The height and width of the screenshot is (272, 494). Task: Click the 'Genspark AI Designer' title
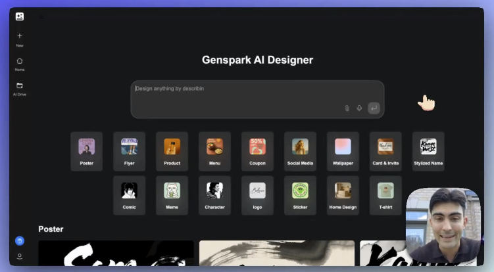pyautogui.click(x=257, y=60)
